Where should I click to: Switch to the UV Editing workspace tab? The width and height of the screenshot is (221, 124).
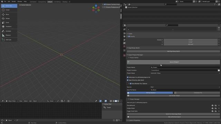pos(57,2)
